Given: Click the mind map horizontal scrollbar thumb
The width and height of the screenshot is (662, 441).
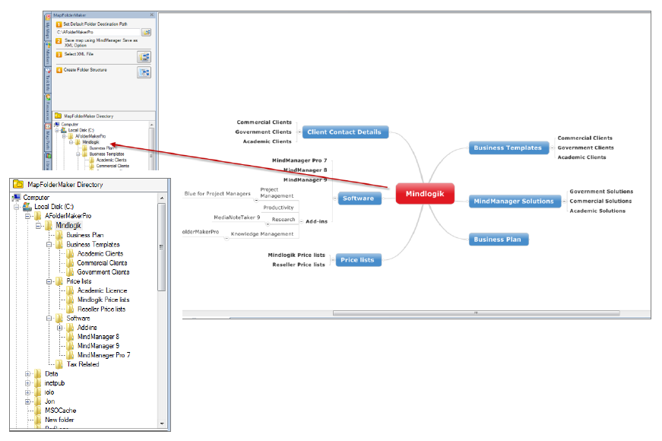Looking at the screenshot, I should [x=477, y=313].
